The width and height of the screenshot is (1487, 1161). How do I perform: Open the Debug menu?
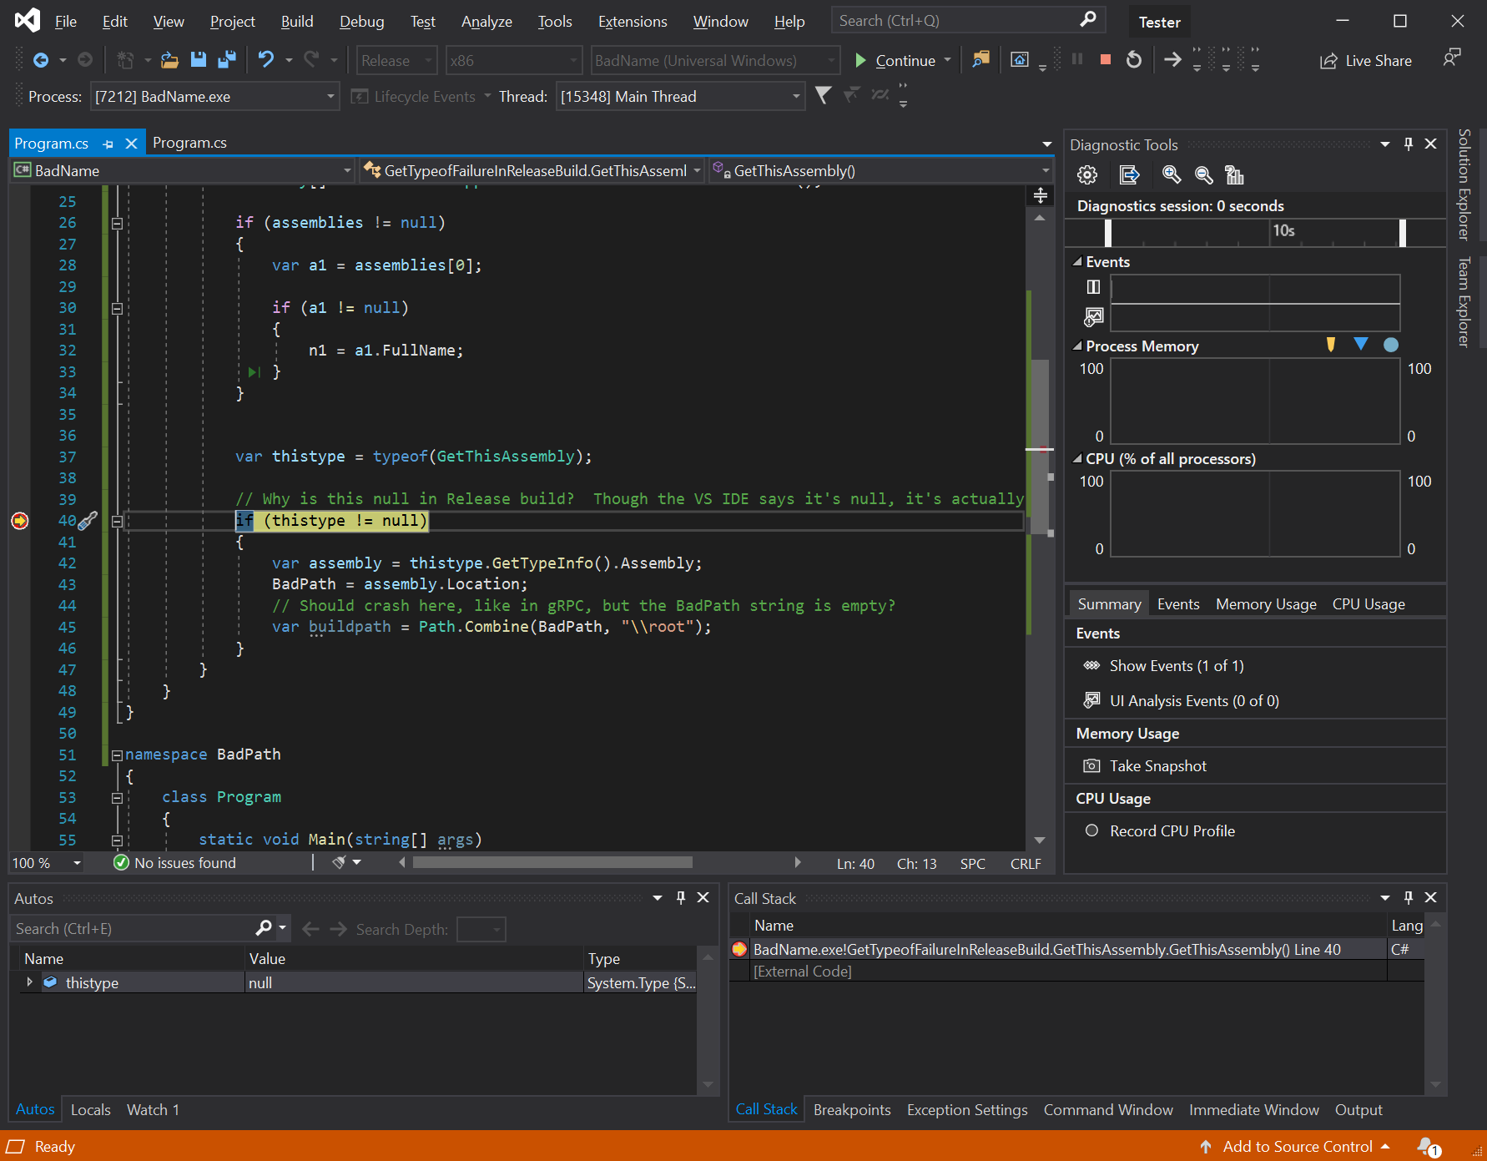tap(361, 22)
